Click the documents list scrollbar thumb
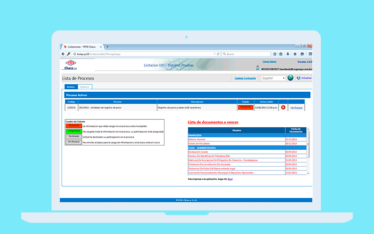The width and height of the screenshot is (374, 234). coord(308,144)
